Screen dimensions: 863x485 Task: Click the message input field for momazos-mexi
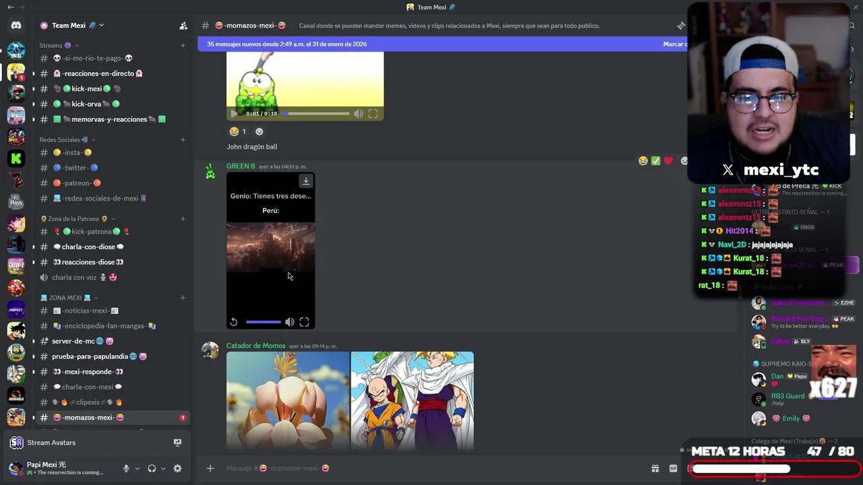click(431, 468)
